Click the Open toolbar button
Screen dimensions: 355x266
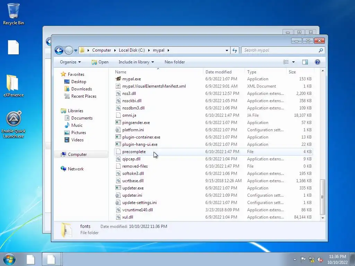(x=100, y=62)
